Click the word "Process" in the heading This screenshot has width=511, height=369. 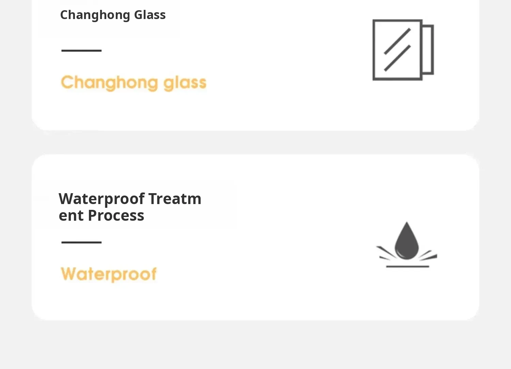(116, 216)
